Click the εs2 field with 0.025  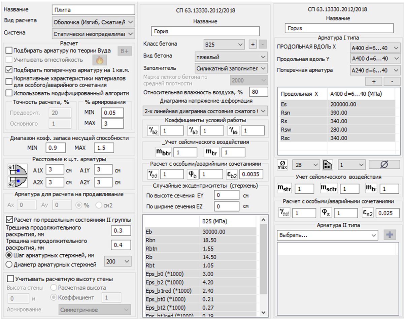click(388, 213)
